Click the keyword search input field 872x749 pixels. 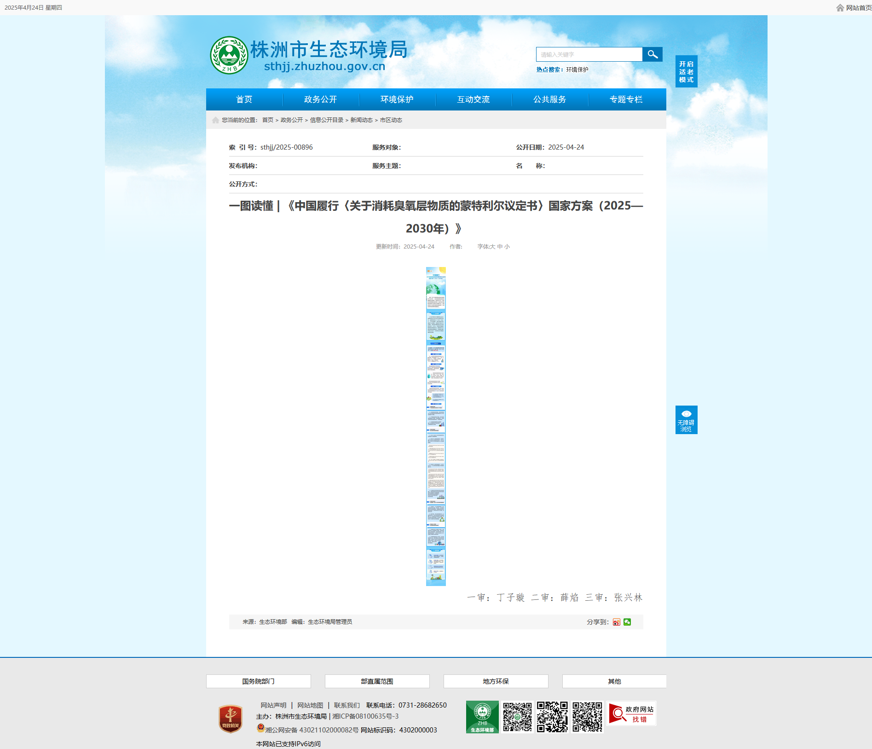coord(589,54)
